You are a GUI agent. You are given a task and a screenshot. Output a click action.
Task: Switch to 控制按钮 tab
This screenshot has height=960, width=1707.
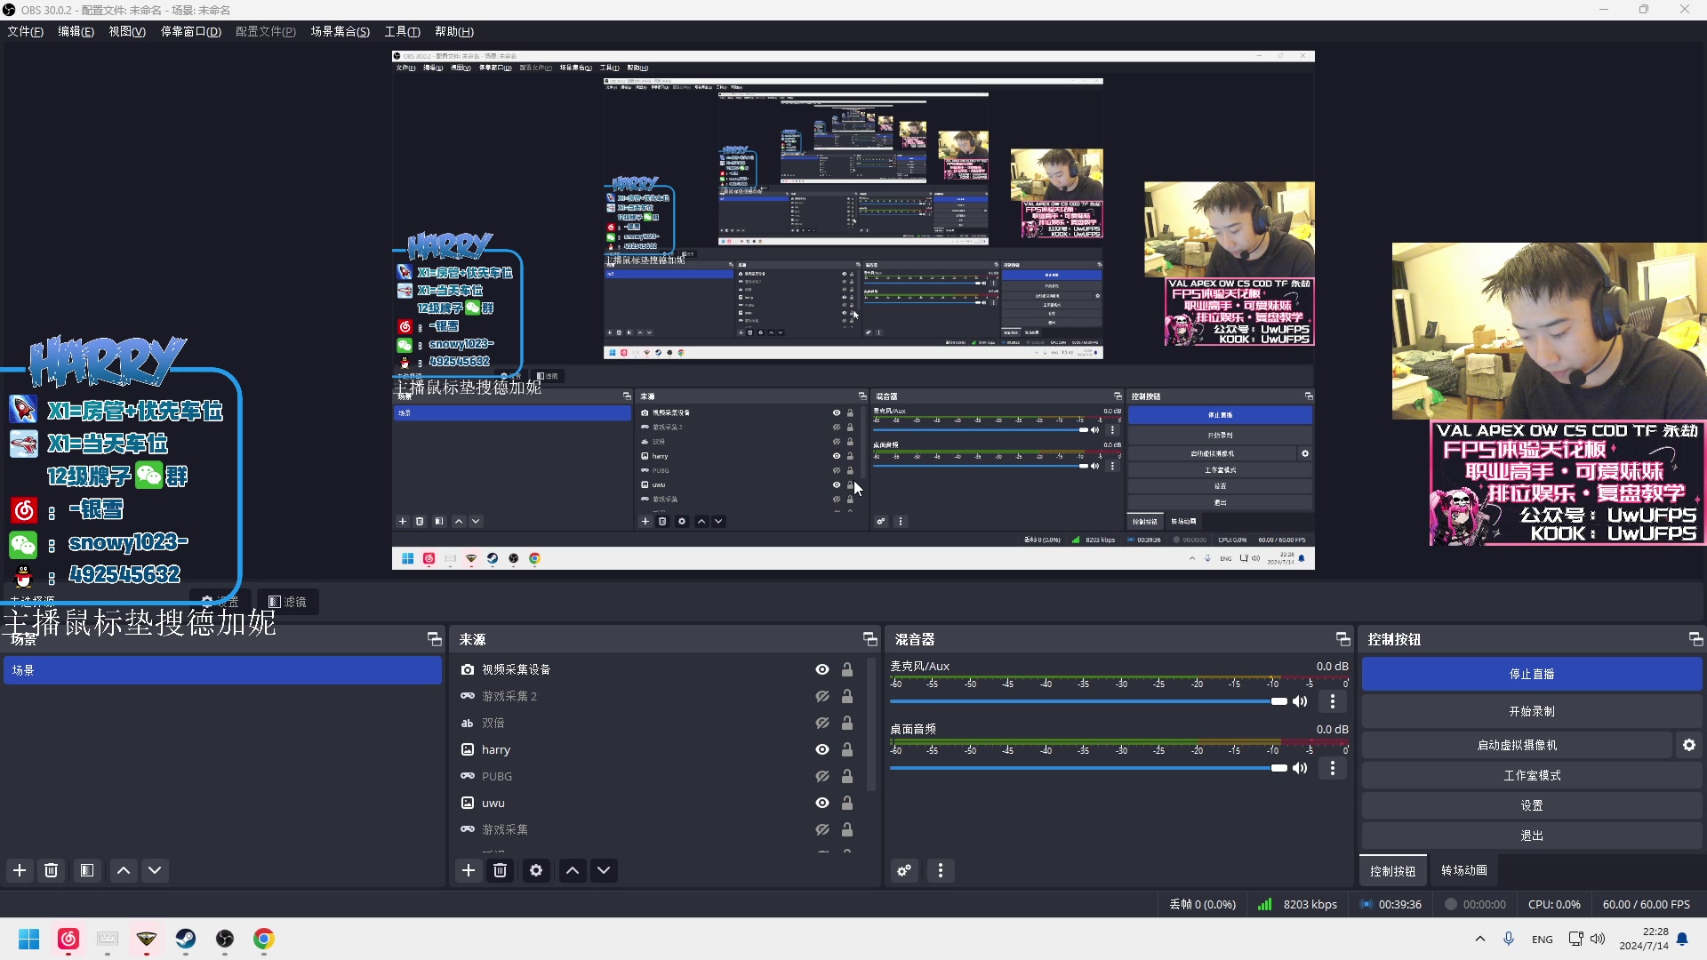1392,870
